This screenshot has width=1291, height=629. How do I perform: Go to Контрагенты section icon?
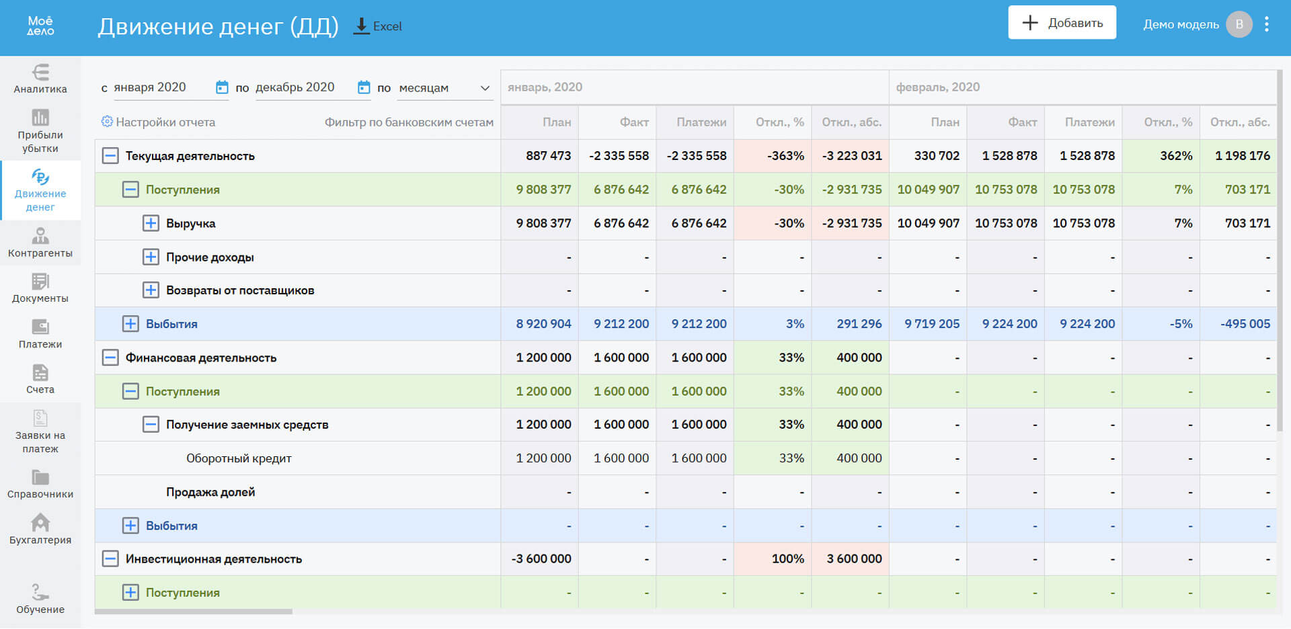(x=40, y=236)
